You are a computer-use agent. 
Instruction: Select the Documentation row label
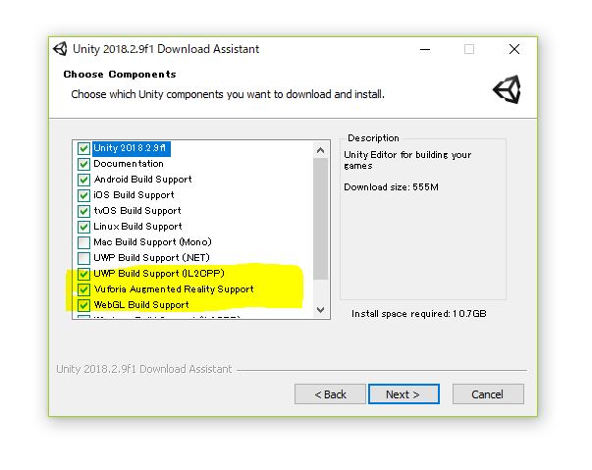[129, 164]
